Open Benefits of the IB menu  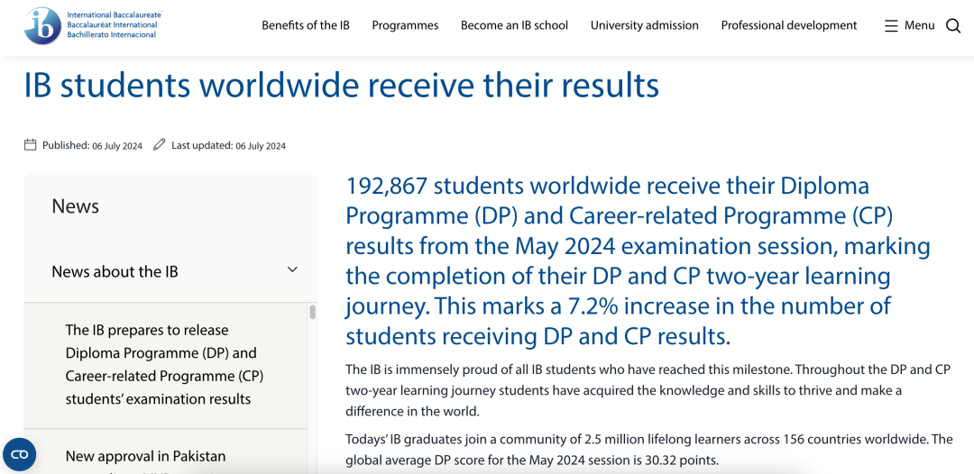click(306, 25)
